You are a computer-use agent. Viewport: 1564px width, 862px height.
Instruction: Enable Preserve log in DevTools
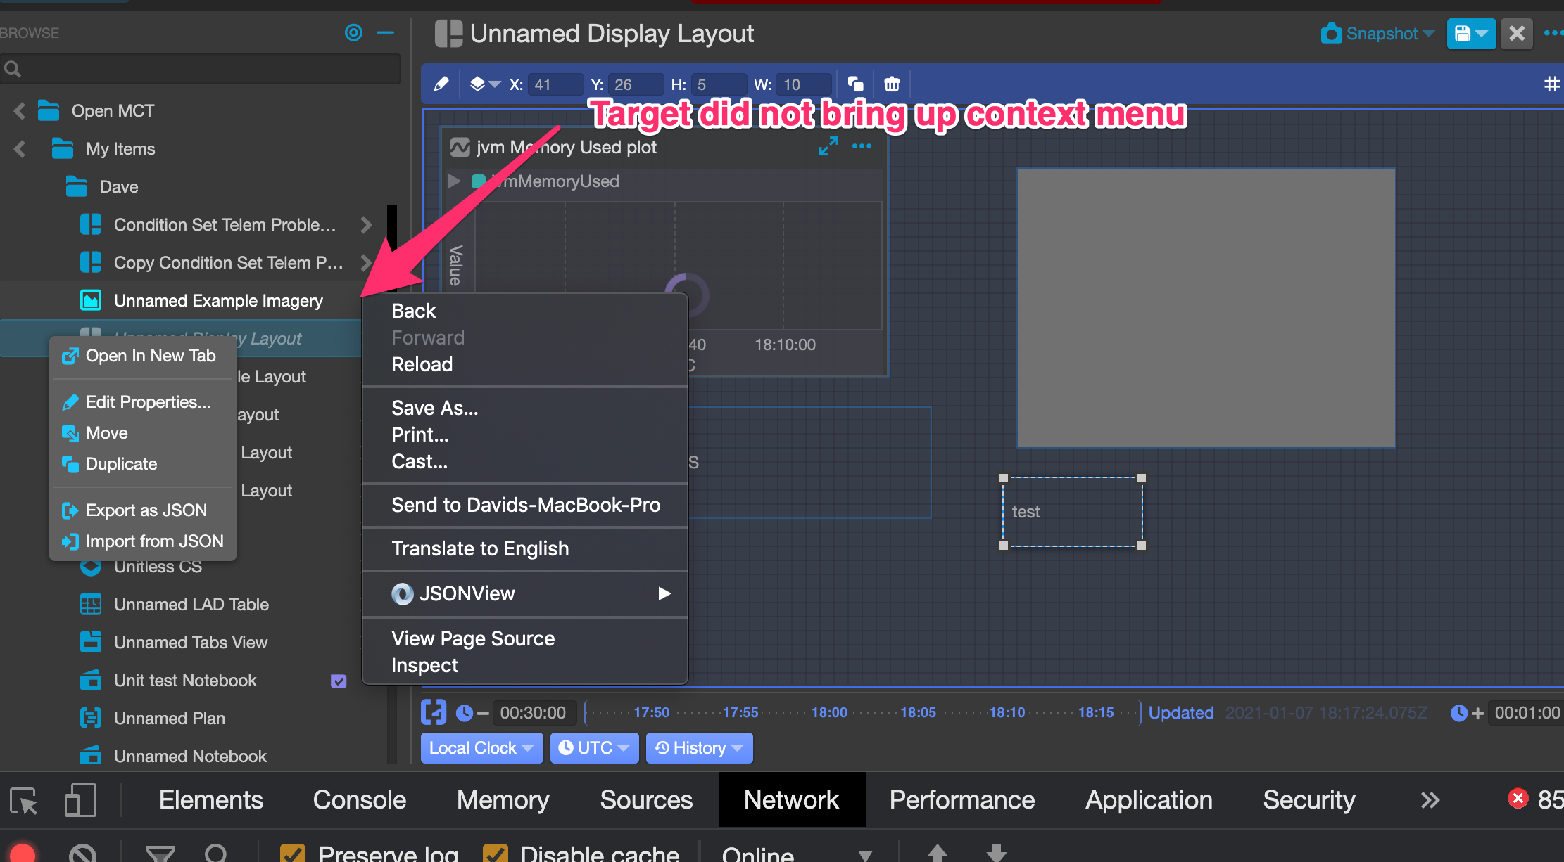[x=292, y=852]
